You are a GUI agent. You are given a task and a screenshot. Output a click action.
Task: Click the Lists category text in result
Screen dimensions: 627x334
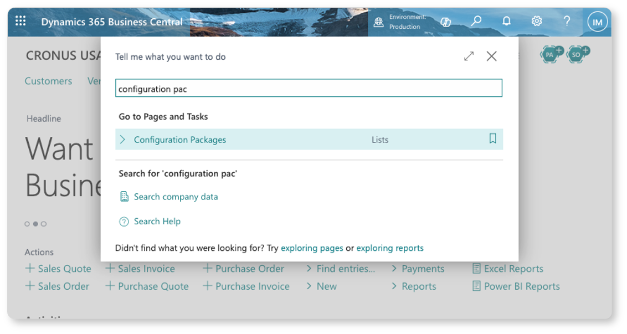point(380,140)
